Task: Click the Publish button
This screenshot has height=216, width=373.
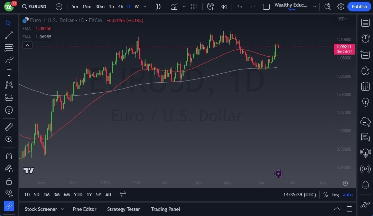Action: pyautogui.click(x=359, y=7)
